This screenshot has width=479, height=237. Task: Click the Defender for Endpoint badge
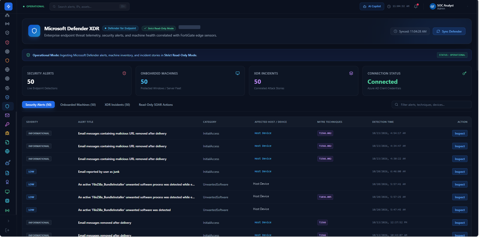coord(120,28)
